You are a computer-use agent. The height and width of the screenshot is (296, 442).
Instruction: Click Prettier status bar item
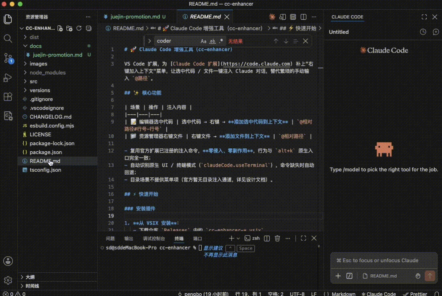pyautogui.click(x=415, y=294)
